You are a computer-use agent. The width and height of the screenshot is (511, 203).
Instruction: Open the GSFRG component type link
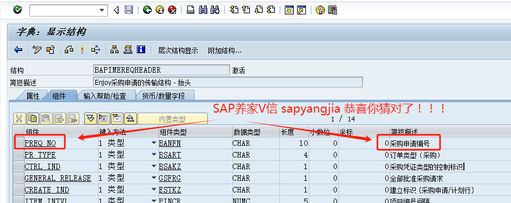coord(170,179)
